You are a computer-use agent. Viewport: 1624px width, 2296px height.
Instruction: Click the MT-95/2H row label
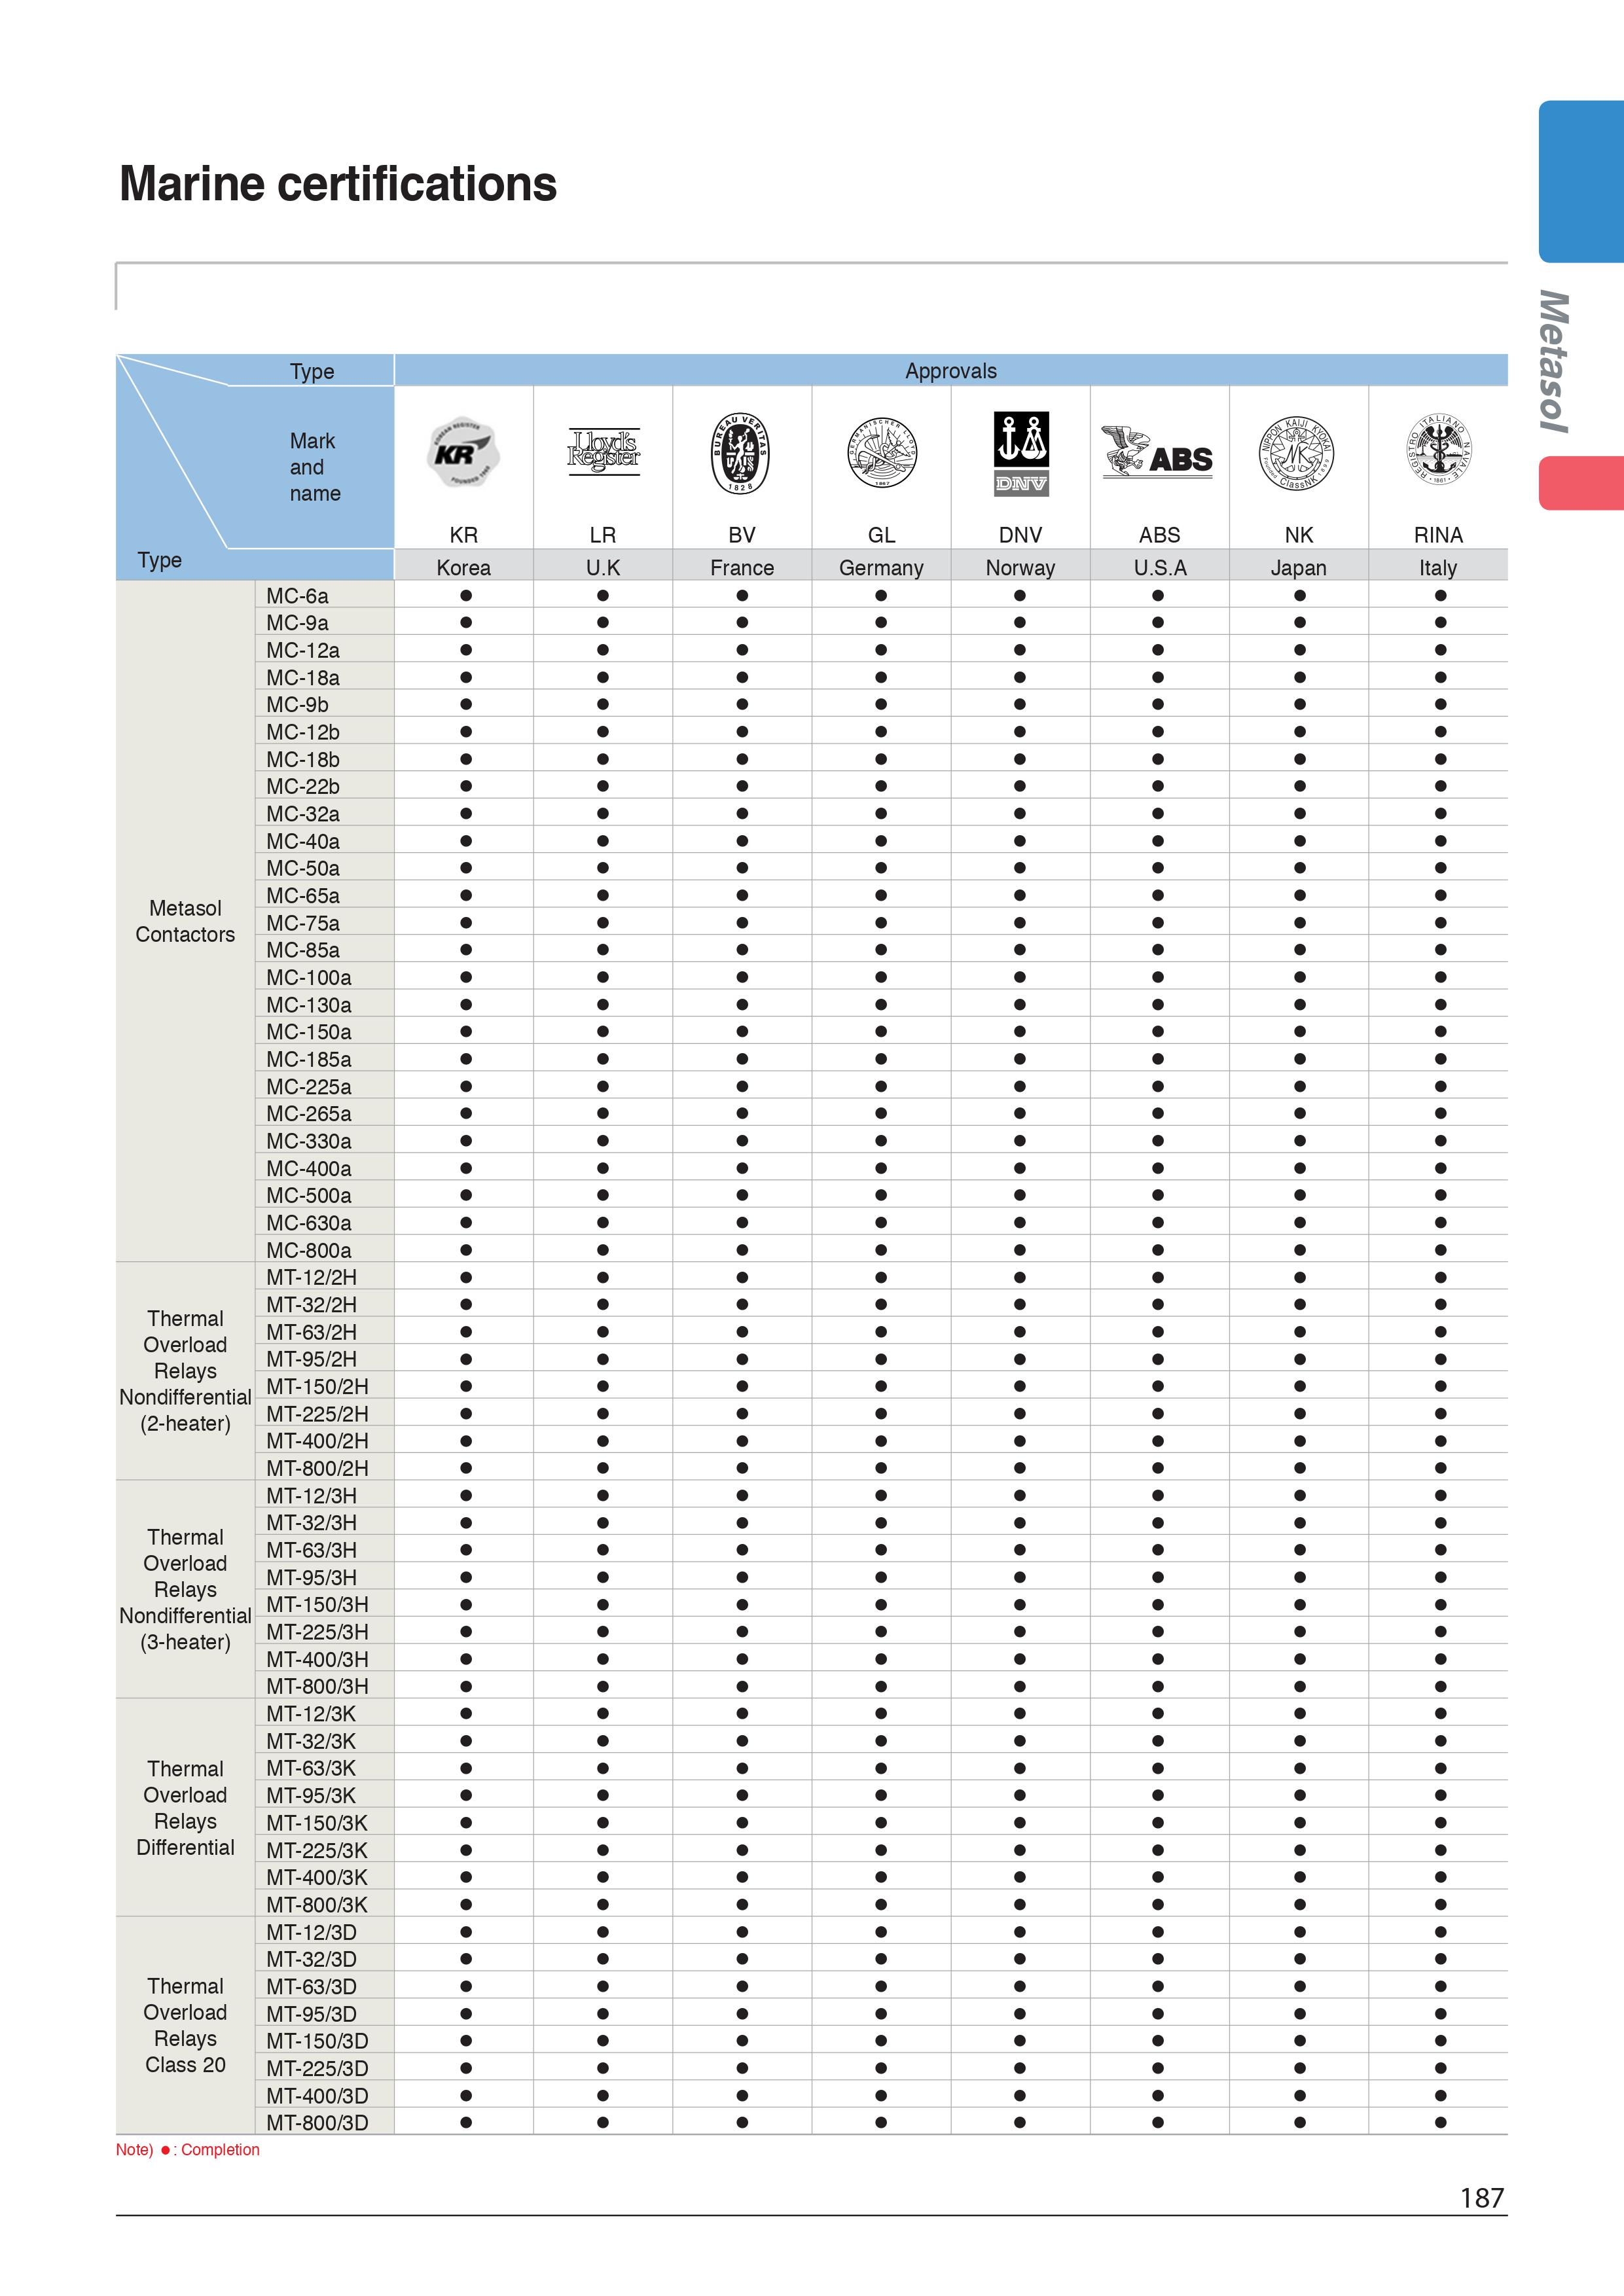click(x=311, y=1359)
